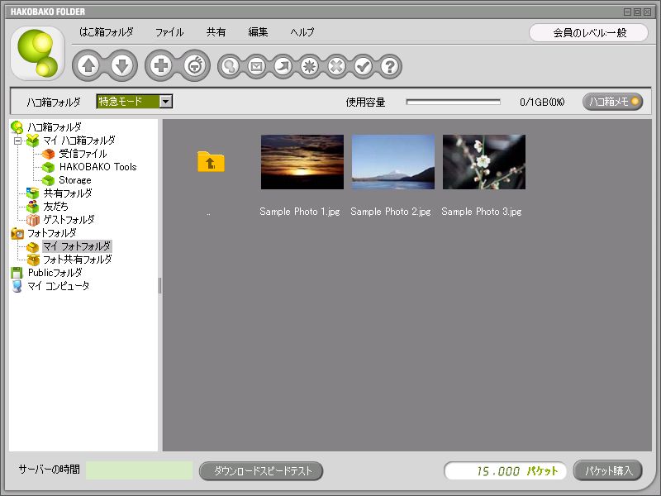Click the green bubbles HAKOBAKO logo
The height and width of the screenshot is (496, 661).
pyautogui.click(x=37, y=53)
